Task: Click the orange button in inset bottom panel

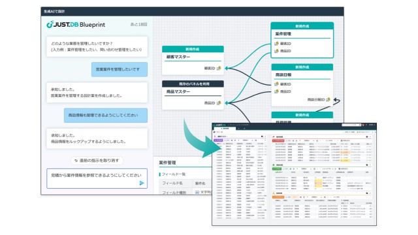Action: [278, 197]
